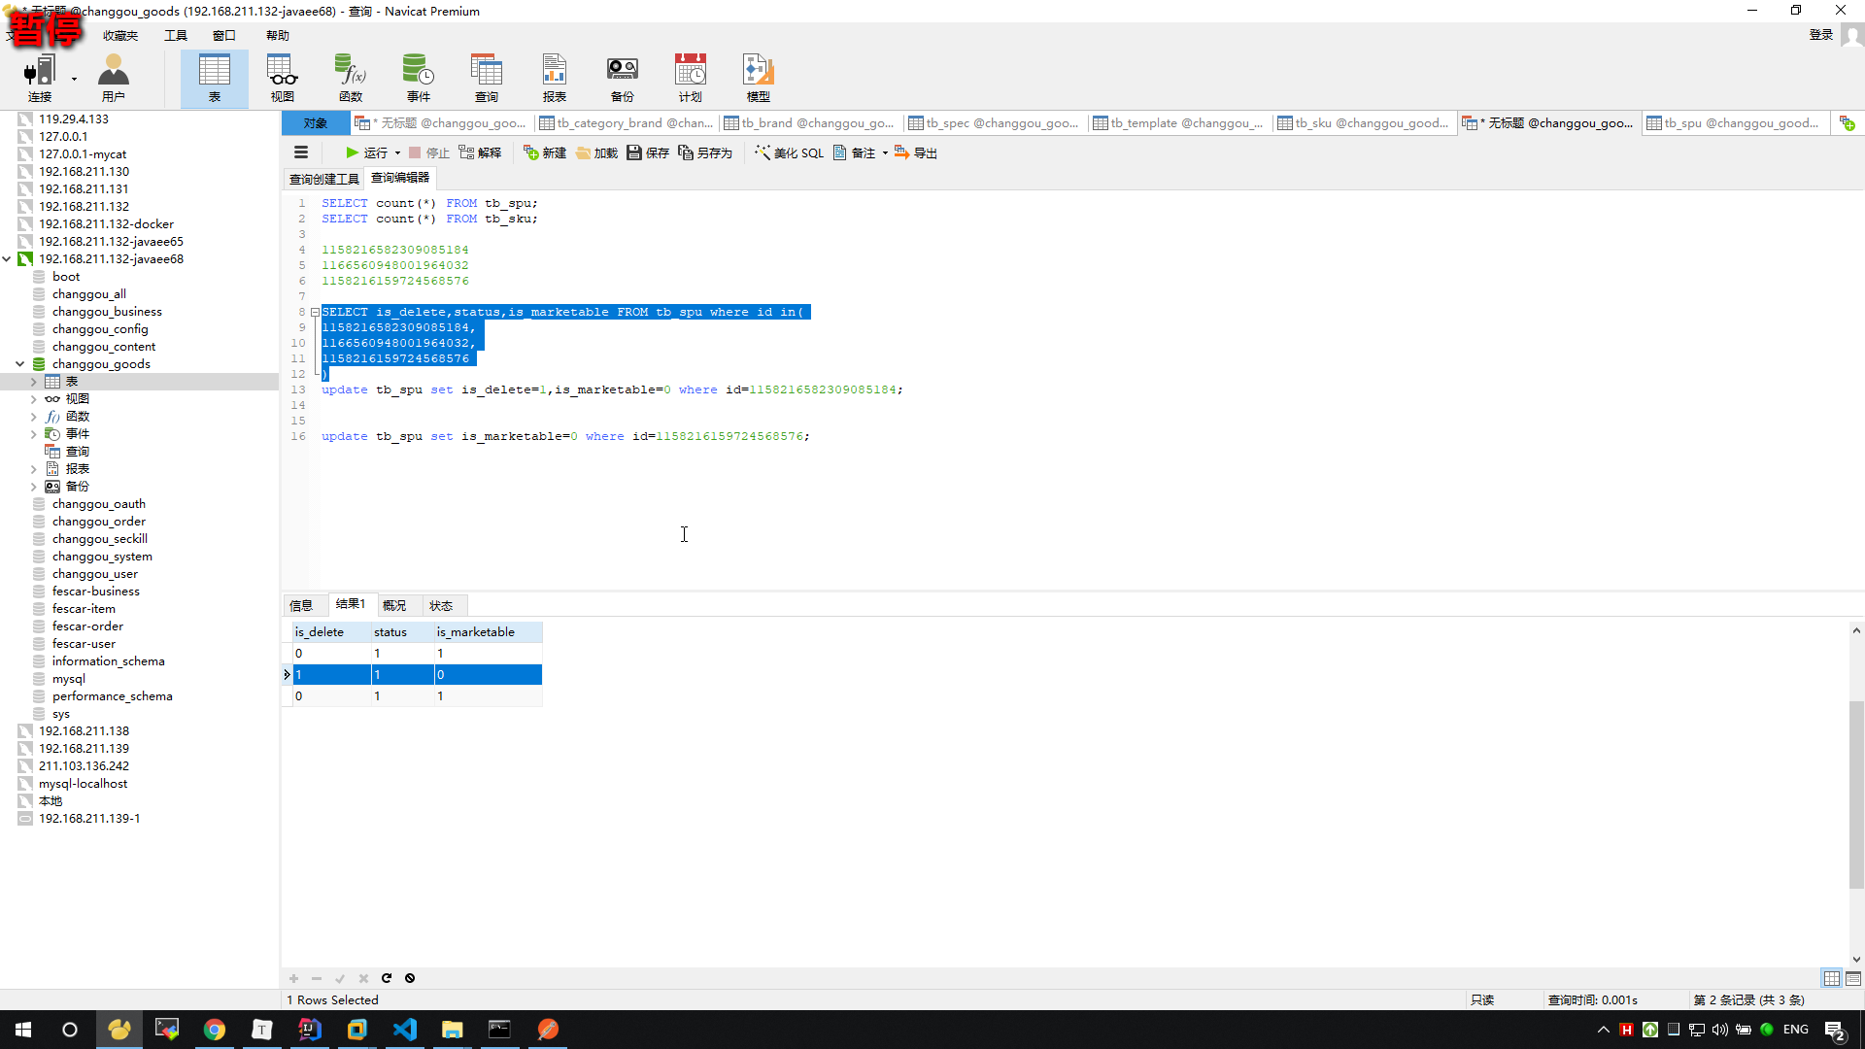This screenshot has width=1865, height=1049.
Task: Switch to the 对象 tab
Action: pos(316,123)
